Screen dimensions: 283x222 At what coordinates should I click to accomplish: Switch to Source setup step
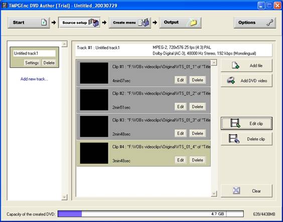(x=79, y=23)
